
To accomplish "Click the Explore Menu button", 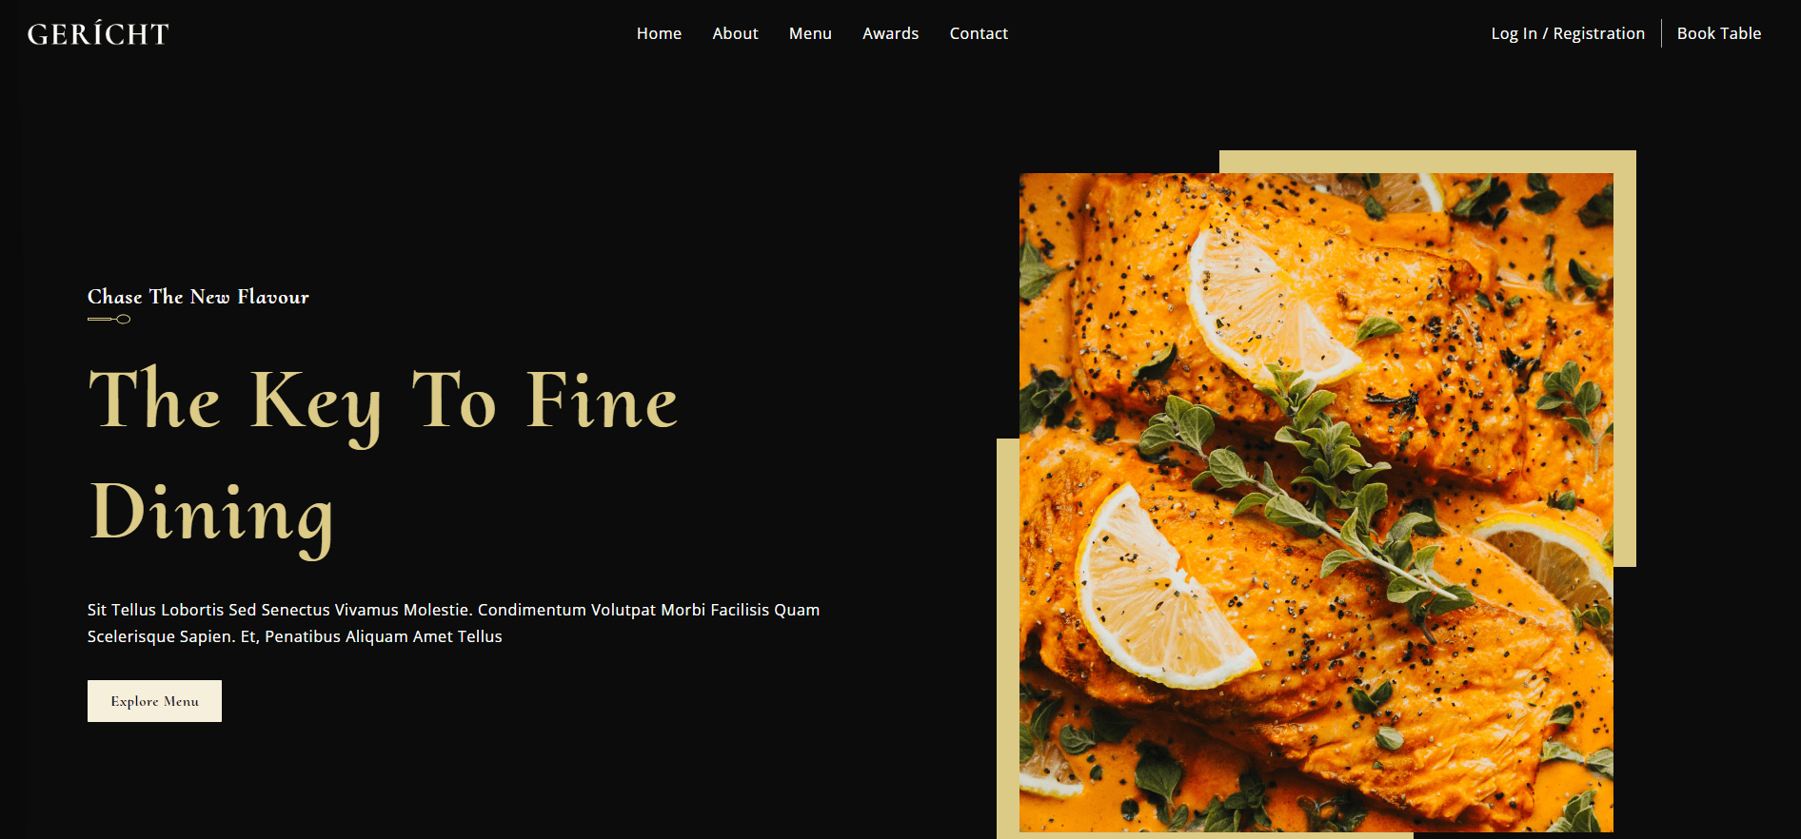I will tap(154, 701).
